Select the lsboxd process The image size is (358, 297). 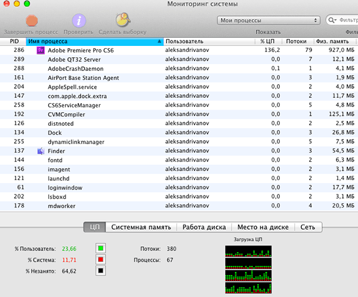click(57, 197)
